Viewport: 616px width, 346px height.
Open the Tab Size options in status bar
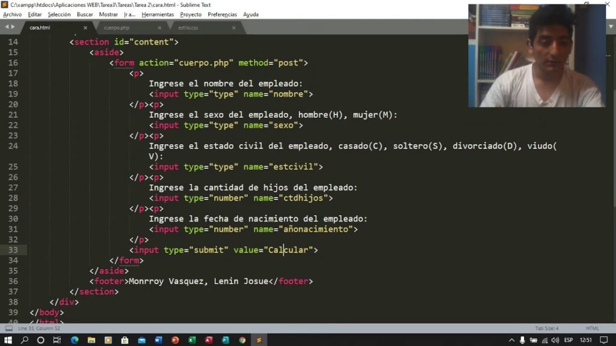tap(547, 329)
